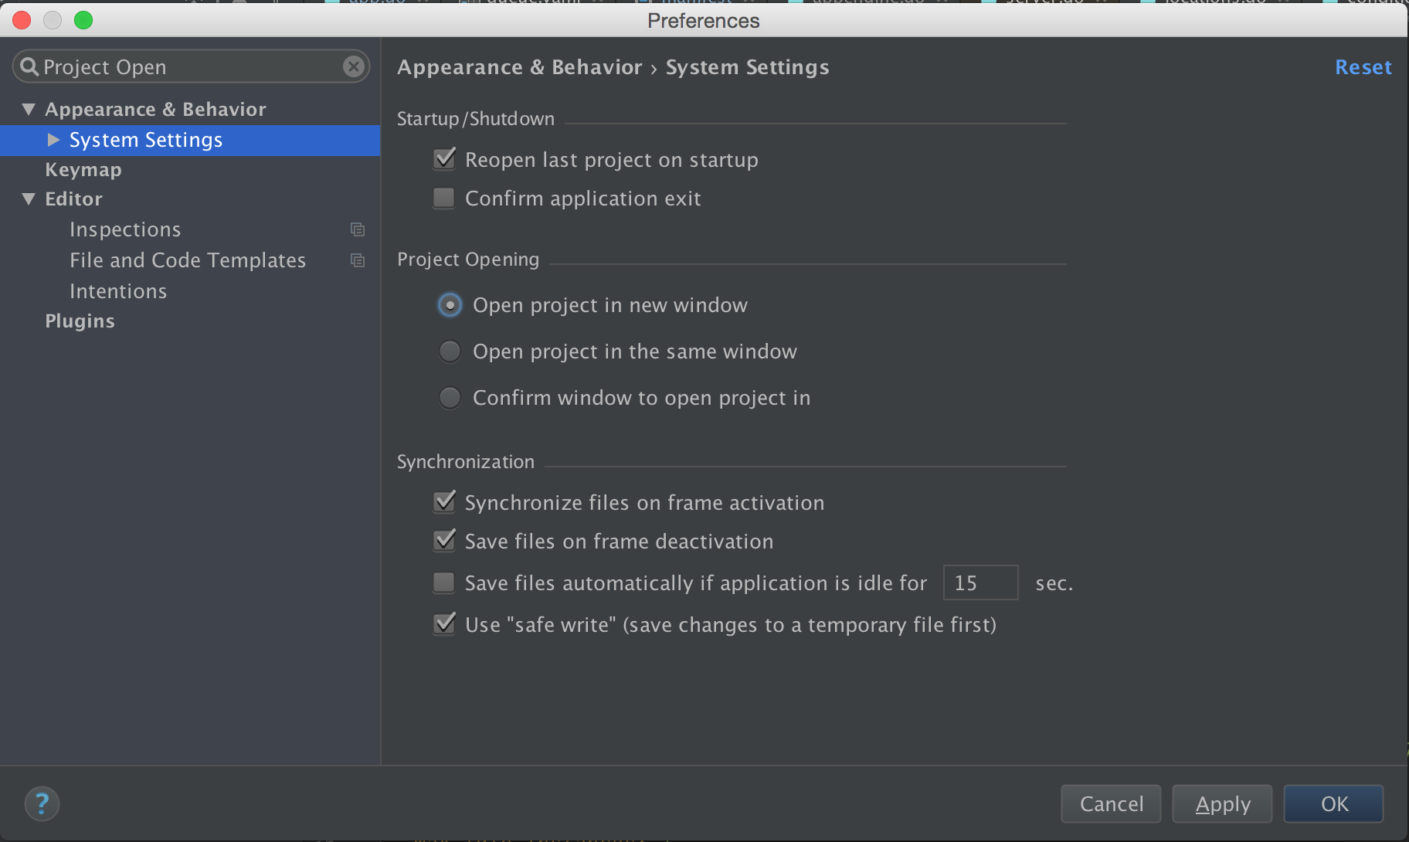Screen dimensions: 1409x842
Task: Collapse the Editor section arrow
Action: 29,199
